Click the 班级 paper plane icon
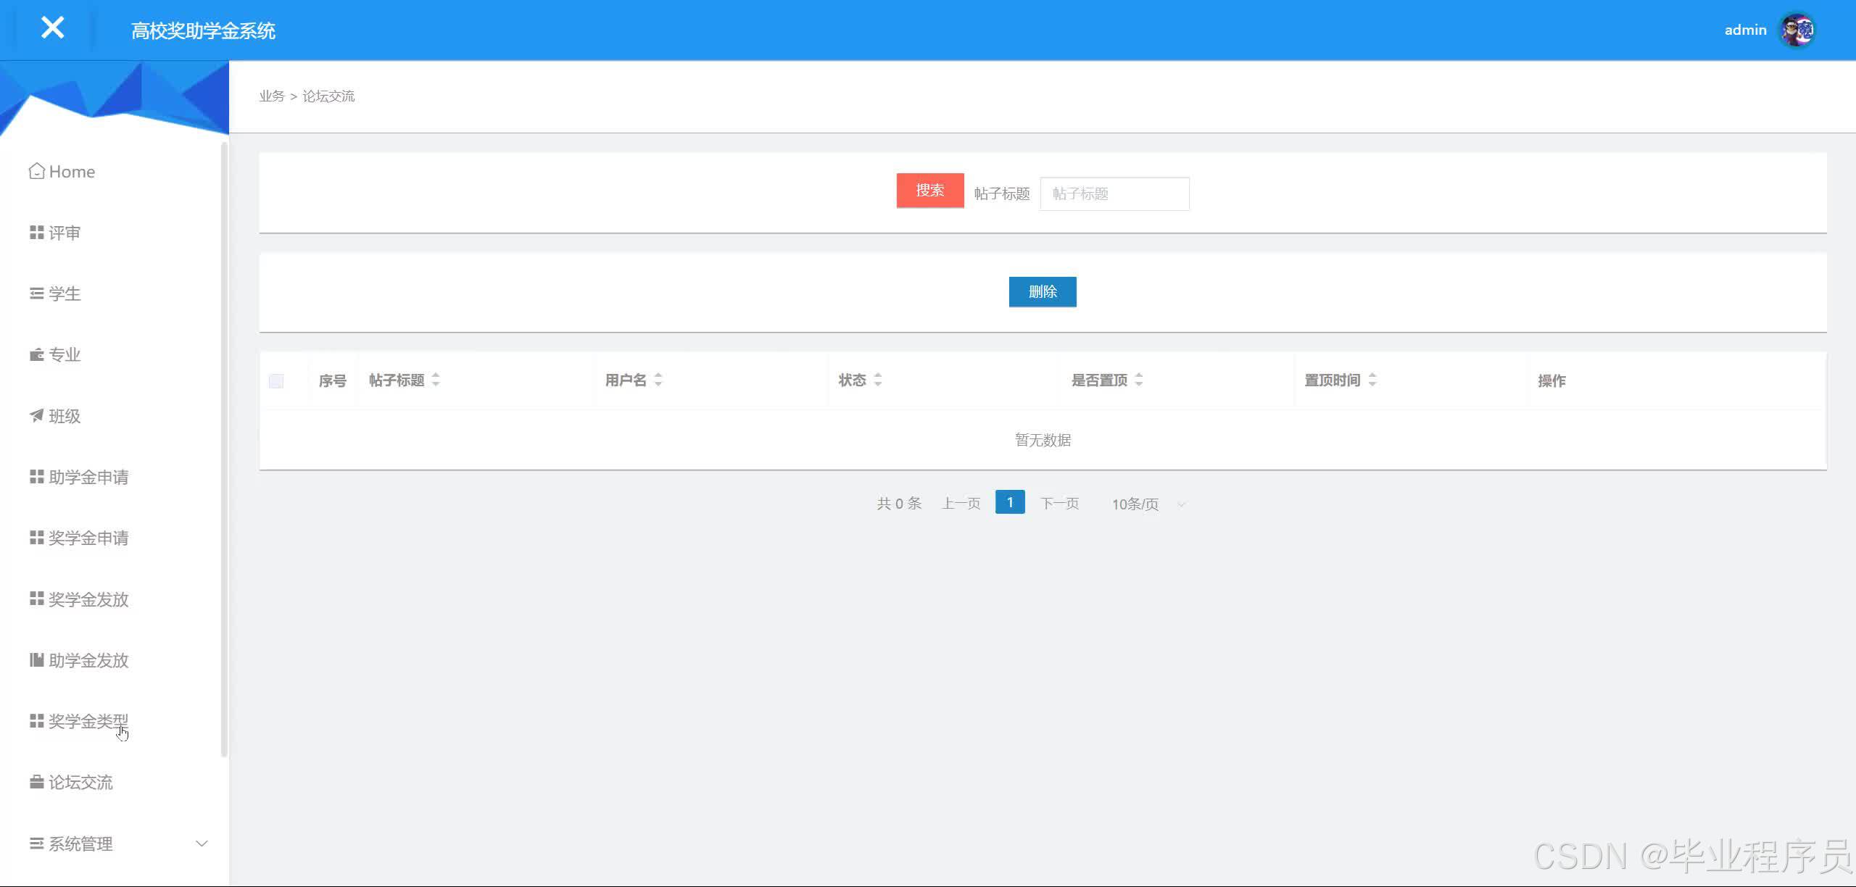This screenshot has width=1856, height=887. click(36, 415)
